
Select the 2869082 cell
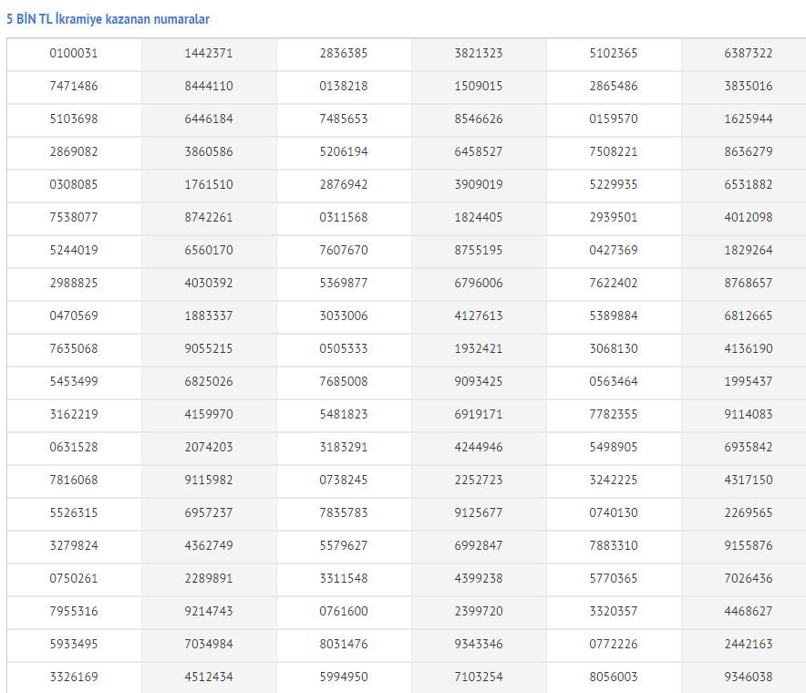point(74,151)
